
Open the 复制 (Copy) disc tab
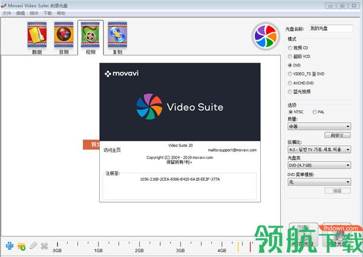(x=117, y=38)
